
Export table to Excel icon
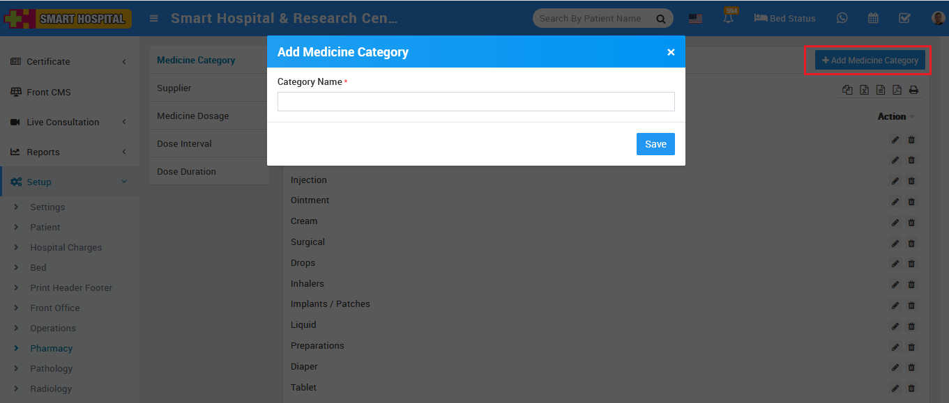click(864, 90)
